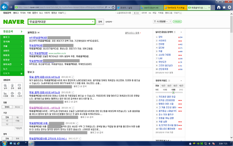
Task: Click the page vertical scrollbar down arrow
Action: [x=231, y=138]
